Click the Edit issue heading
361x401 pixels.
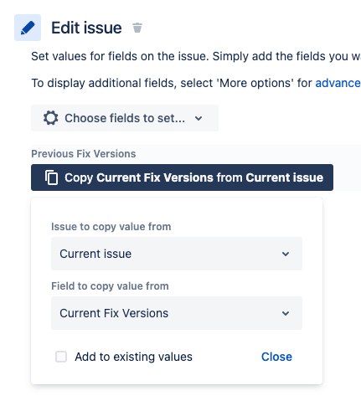[x=86, y=28]
